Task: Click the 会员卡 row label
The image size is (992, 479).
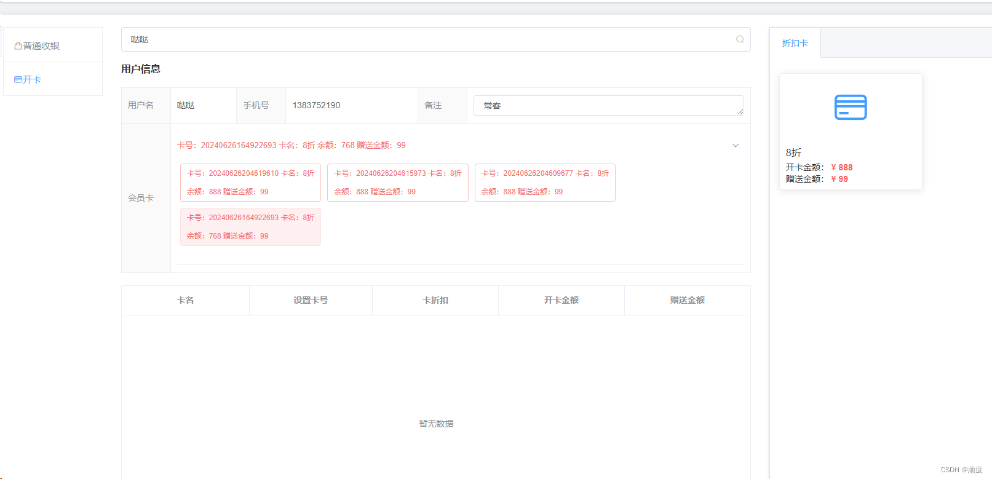Action: coord(141,198)
